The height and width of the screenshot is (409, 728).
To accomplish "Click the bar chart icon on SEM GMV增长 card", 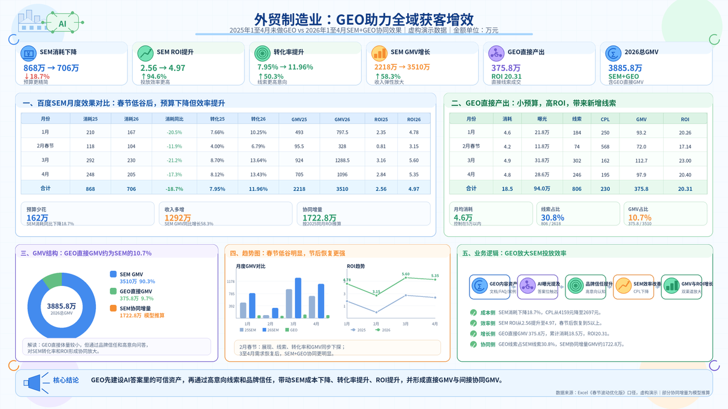I will (379, 53).
